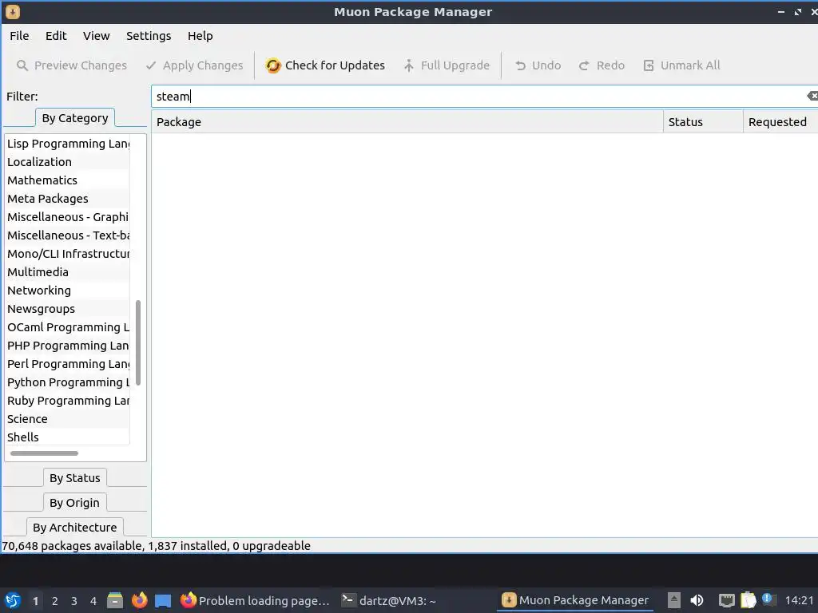818x613 pixels.
Task: Sort by the Package column header
Action: coord(407,122)
